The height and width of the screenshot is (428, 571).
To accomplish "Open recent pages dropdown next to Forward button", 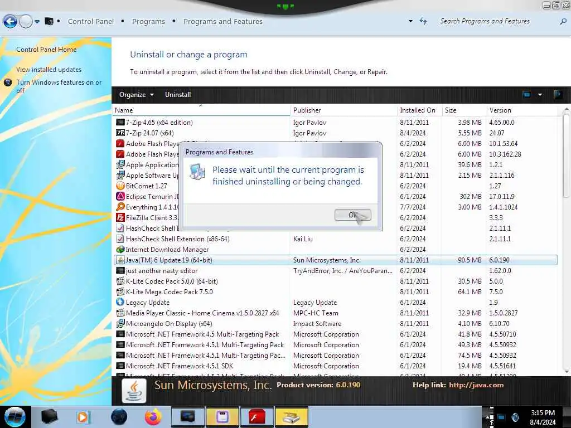I will click(x=37, y=22).
